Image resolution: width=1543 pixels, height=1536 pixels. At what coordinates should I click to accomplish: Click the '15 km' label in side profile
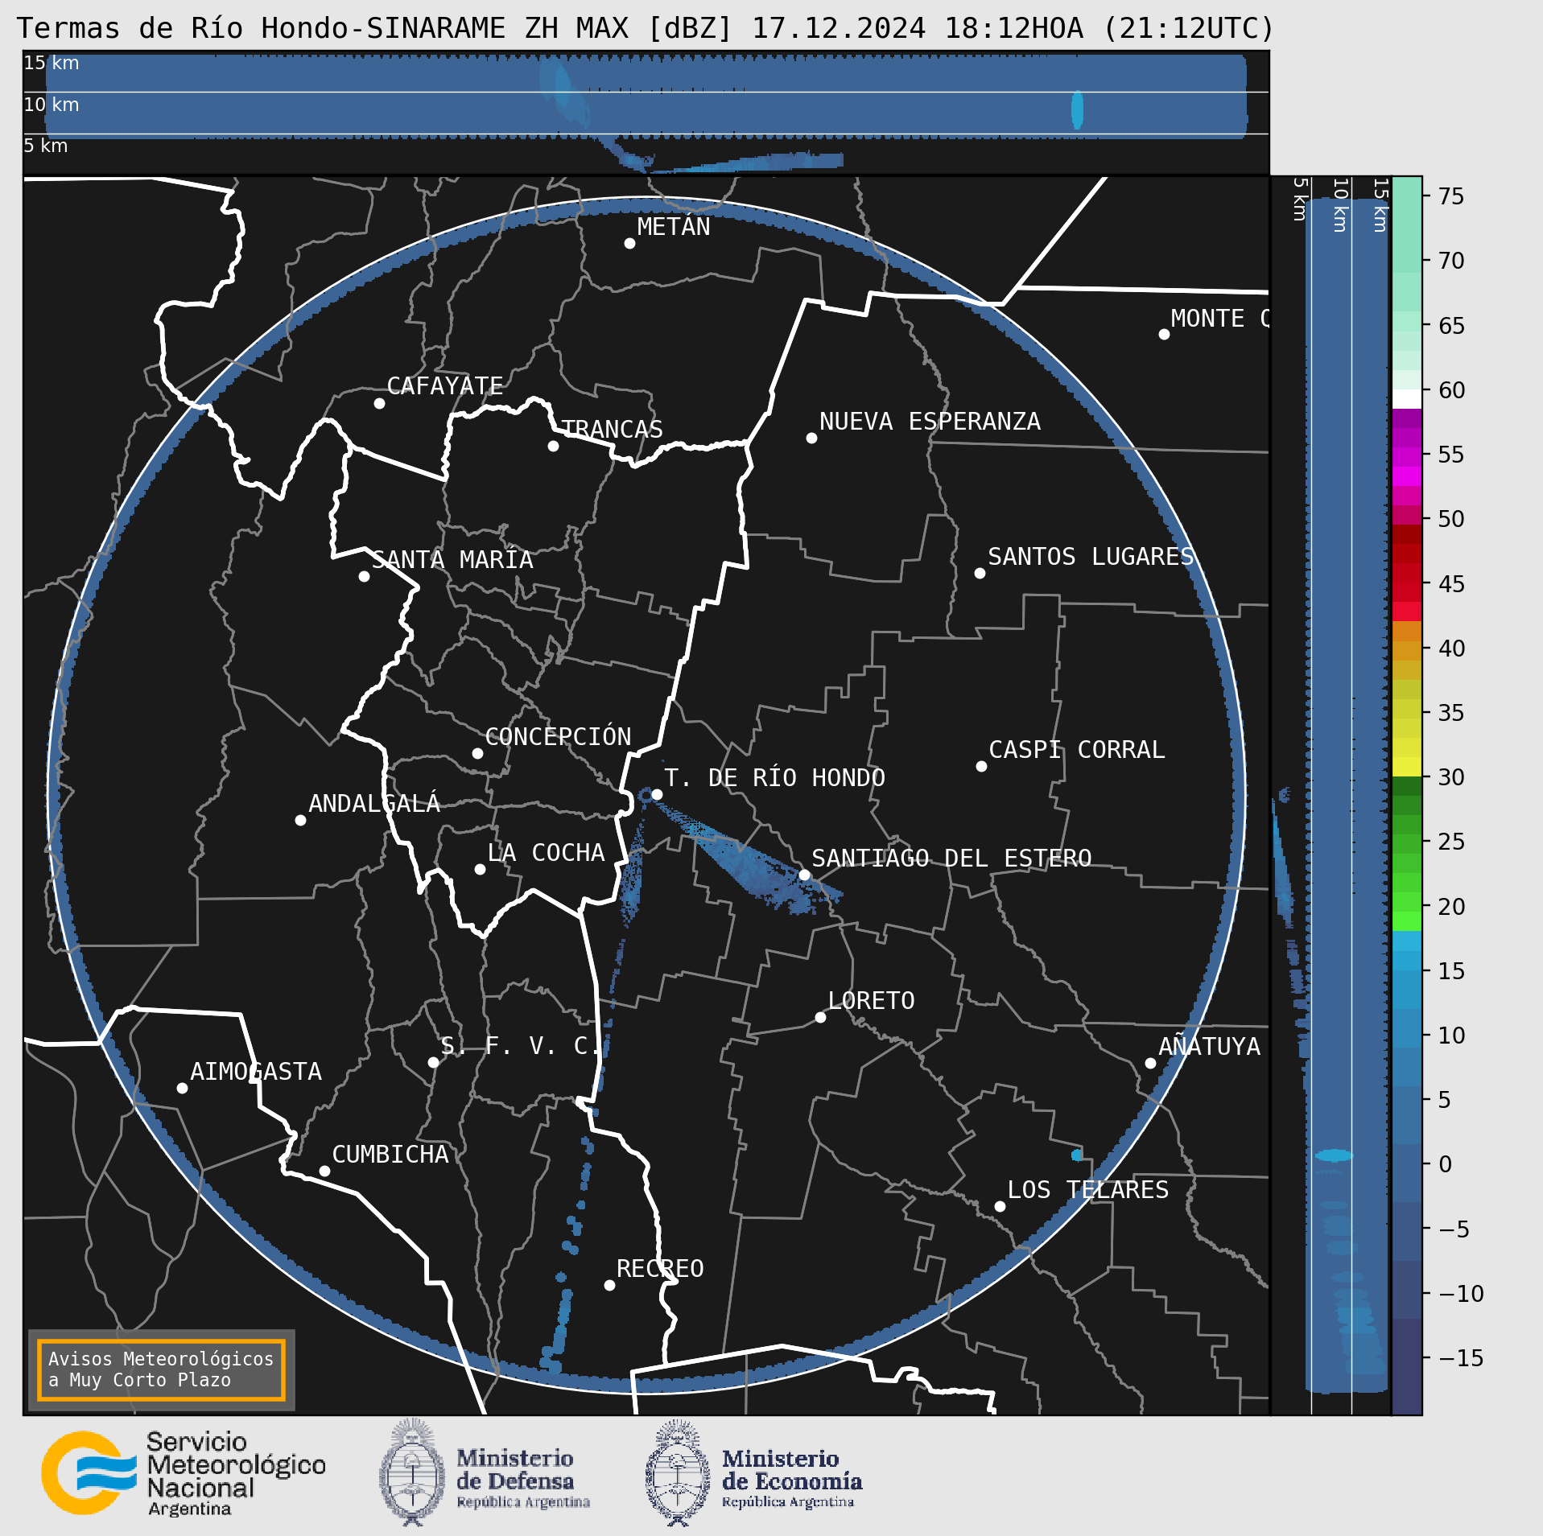pyautogui.click(x=1380, y=205)
